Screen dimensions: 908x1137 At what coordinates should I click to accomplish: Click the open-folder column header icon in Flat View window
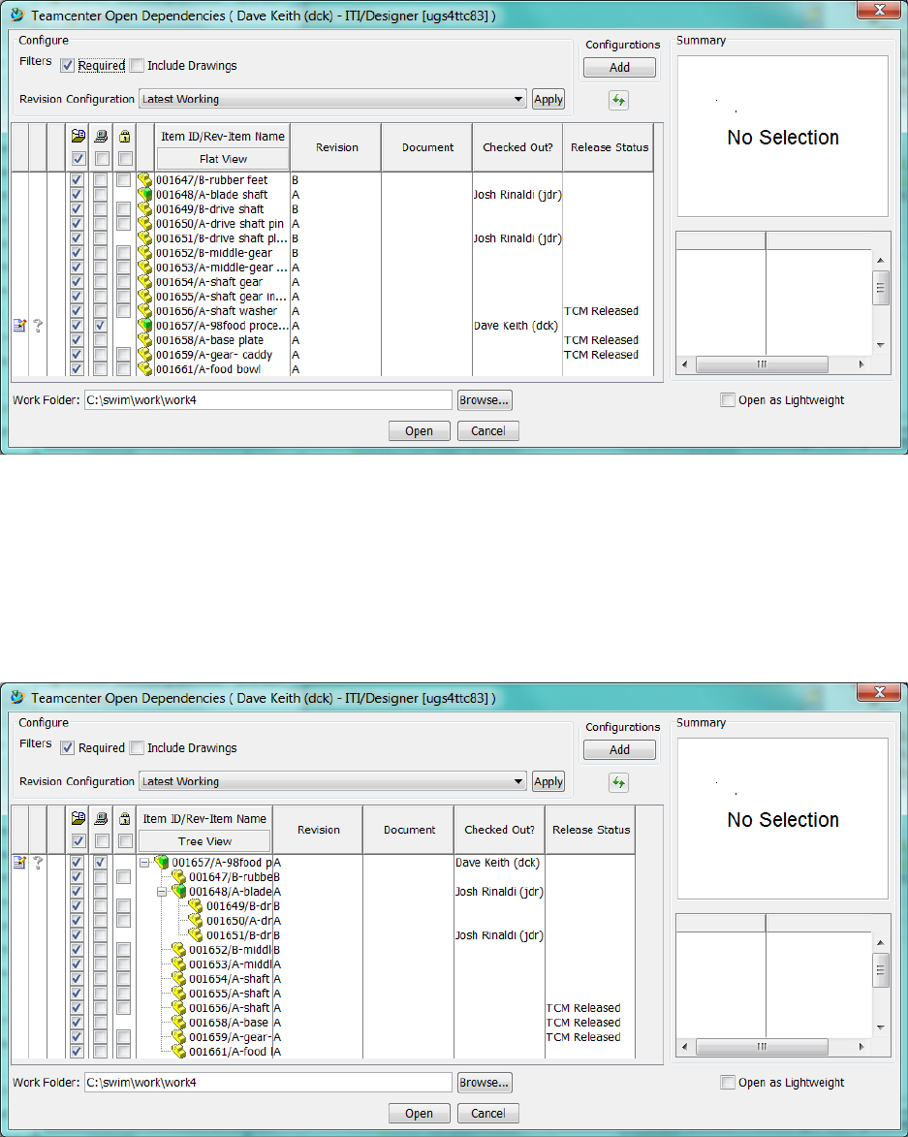click(x=78, y=136)
